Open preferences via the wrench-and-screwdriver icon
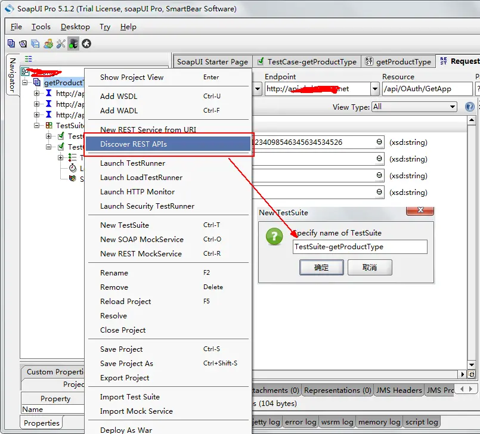 pos(61,44)
